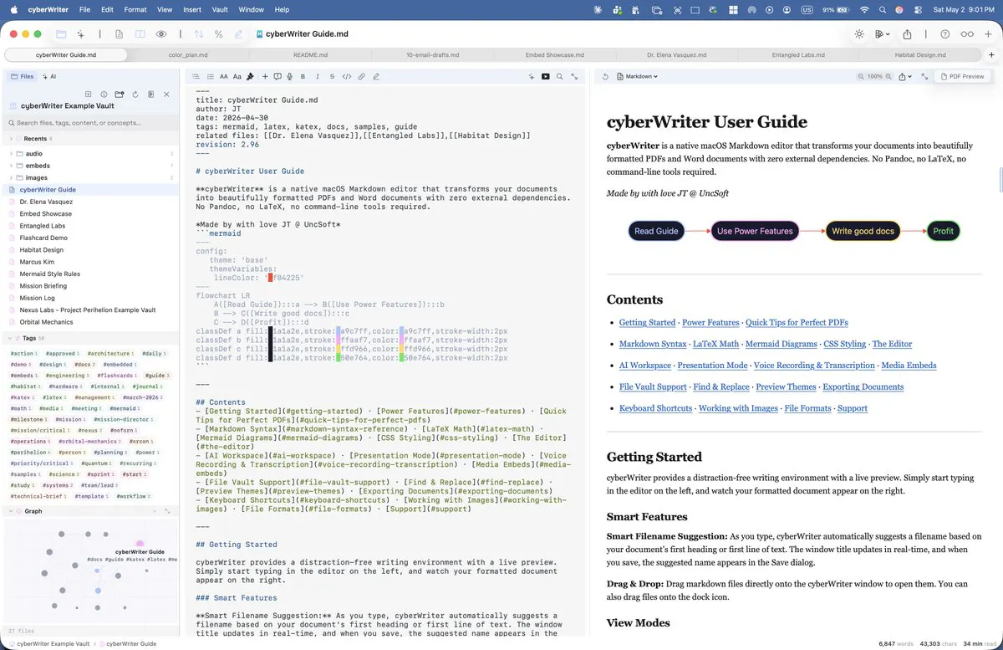Toggle bold formatting
The height and width of the screenshot is (650, 1003).
point(303,76)
